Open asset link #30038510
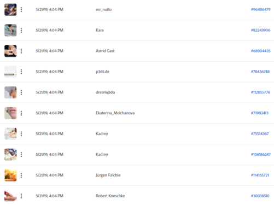Viewport: 274px width, 205px height. tap(260, 196)
